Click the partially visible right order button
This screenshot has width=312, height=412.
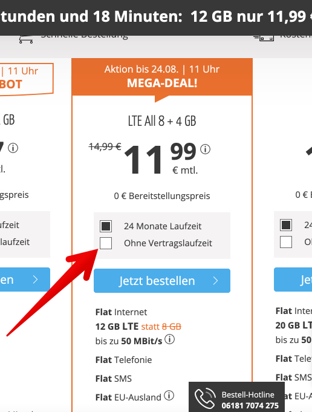tap(293, 280)
